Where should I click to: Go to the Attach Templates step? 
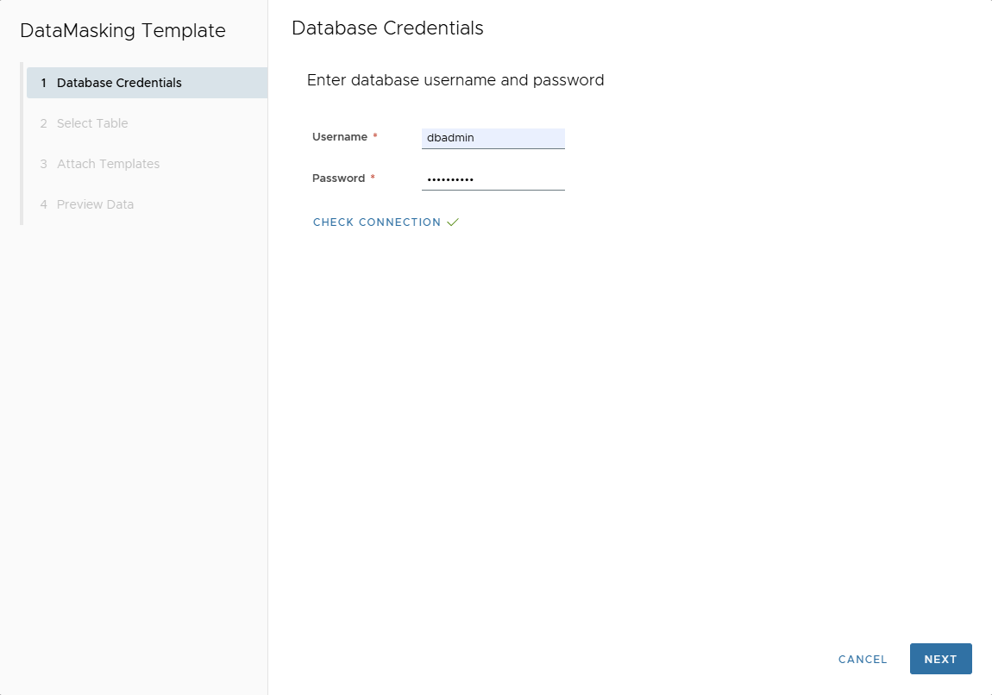tap(108, 163)
